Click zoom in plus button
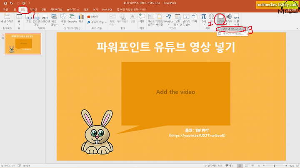This screenshot has height=168, width=300. [286, 166]
